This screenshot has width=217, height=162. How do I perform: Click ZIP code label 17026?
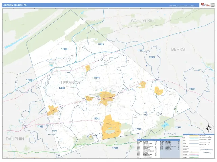click(x=101, y=44)
